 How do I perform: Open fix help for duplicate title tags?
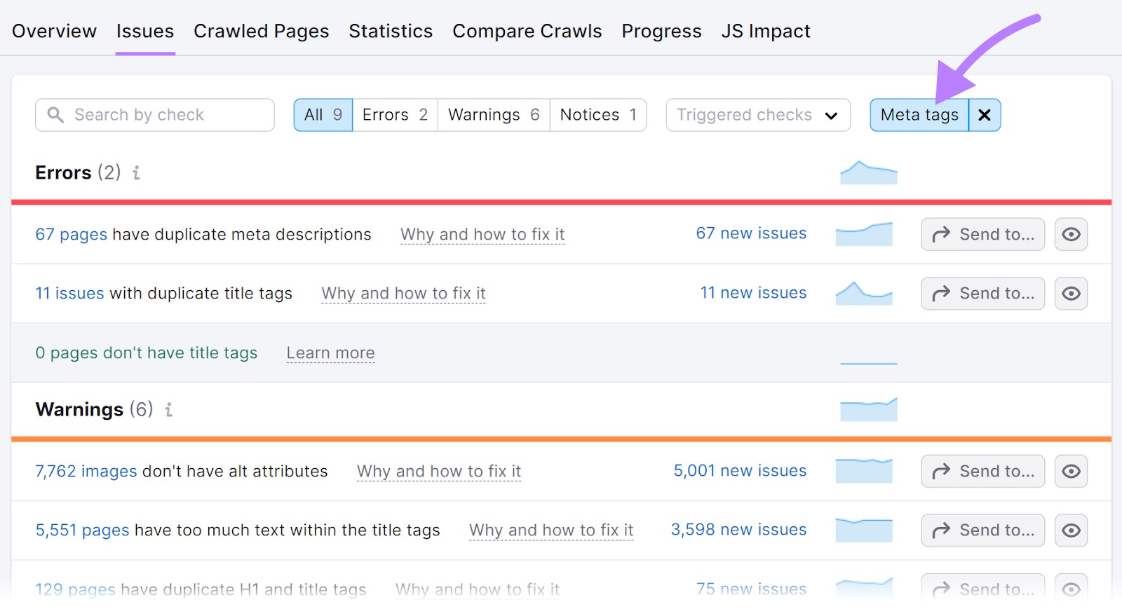404,293
